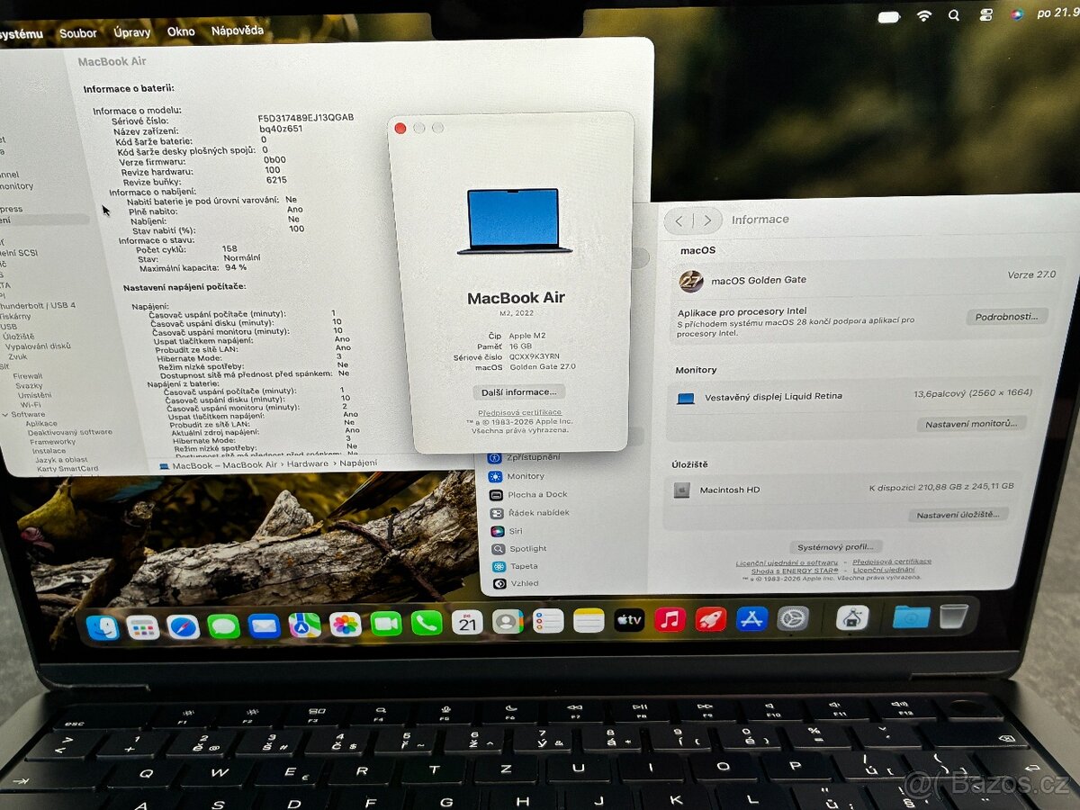Open Contacts app in Dock
Screen dimensions: 1080x810
(508, 621)
